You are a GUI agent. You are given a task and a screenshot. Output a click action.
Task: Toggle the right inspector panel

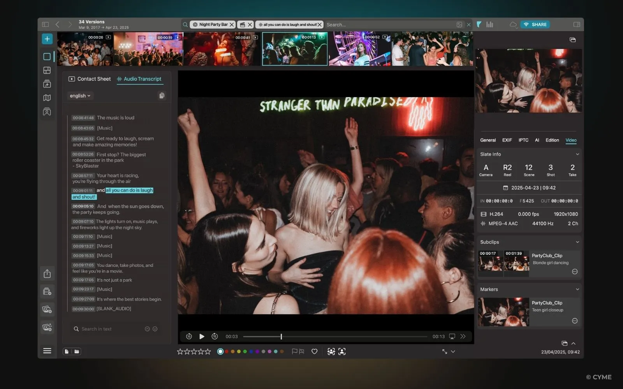(577, 25)
